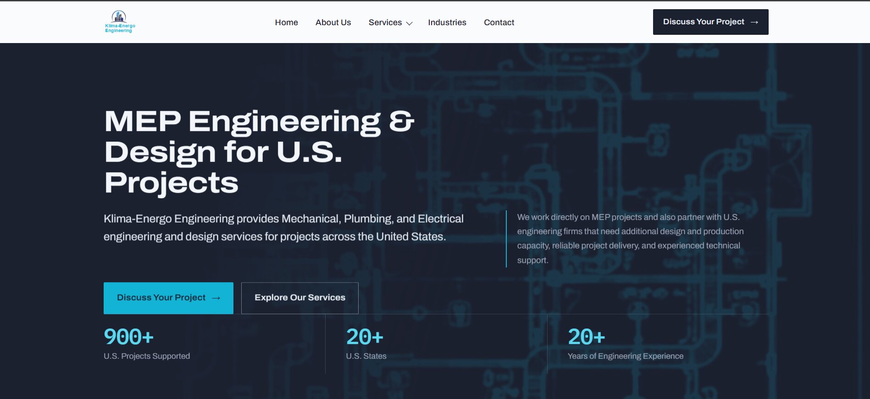The height and width of the screenshot is (399, 870).
Task: Select the '900+' projects statistic
Action: 129,337
